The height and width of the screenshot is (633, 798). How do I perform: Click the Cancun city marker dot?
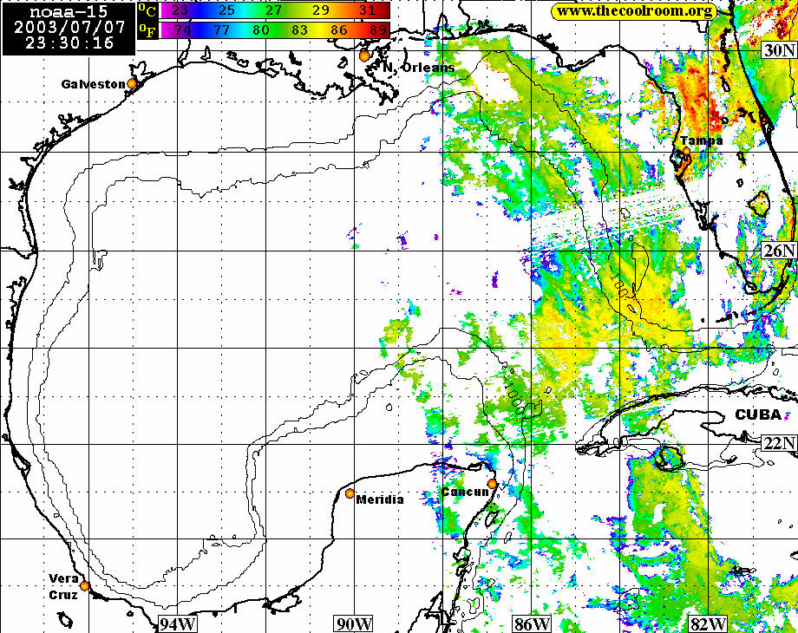click(492, 483)
